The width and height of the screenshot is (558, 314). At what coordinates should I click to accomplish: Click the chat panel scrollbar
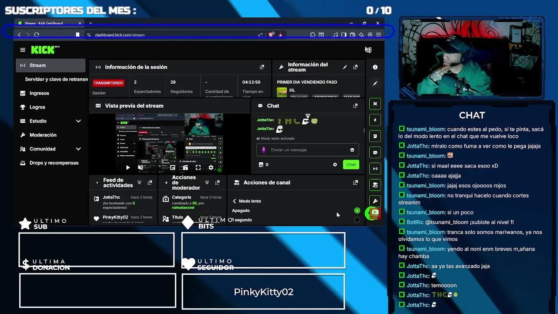click(x=364, y=130)
